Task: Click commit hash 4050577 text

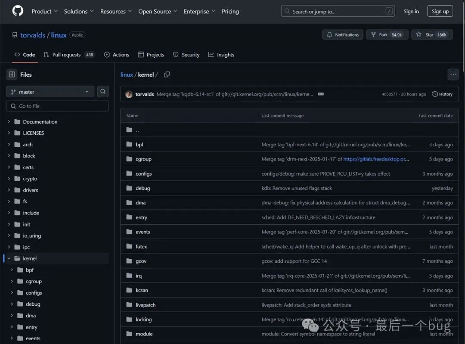Action: tap(389, 94)
